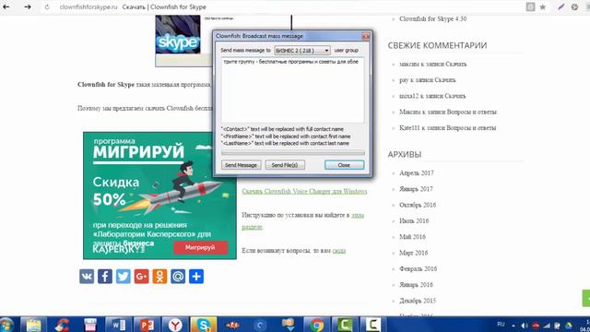Open archive Январь 2017
Viewport: 590px width, 332px height.
[416, 189]
